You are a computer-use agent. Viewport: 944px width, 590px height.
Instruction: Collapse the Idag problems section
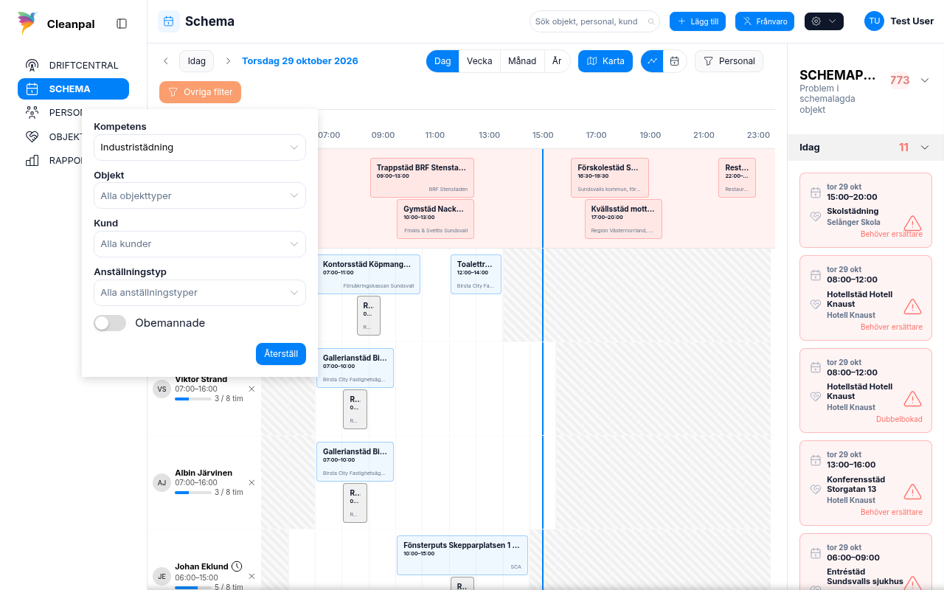925,147
